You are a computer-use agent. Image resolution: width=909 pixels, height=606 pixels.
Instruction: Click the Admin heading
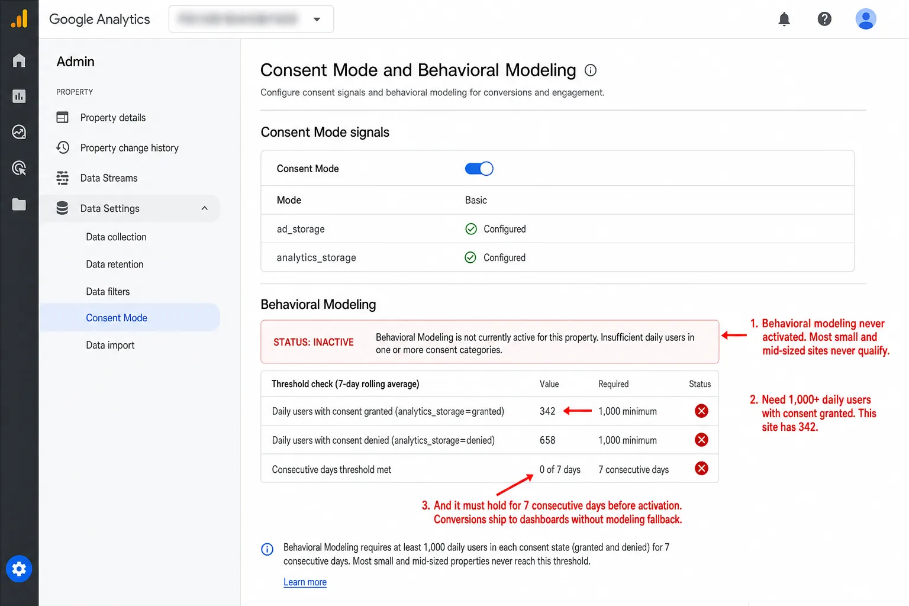tap(75, 62)
